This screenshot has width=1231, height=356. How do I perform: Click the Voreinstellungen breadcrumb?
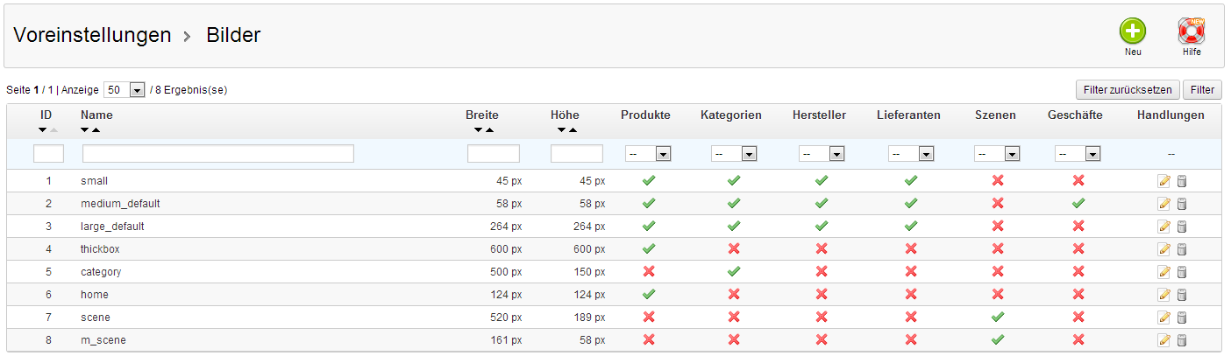coord(92,35)
